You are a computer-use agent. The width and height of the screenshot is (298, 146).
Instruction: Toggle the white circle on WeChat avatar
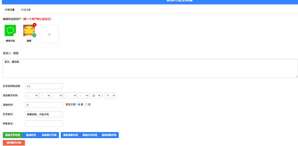[16, 35]
